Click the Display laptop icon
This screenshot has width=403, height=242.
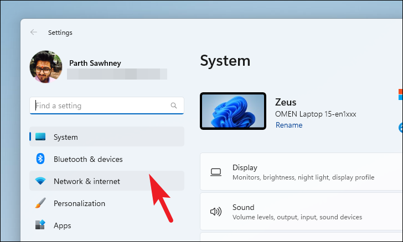(x=216, y=172)
